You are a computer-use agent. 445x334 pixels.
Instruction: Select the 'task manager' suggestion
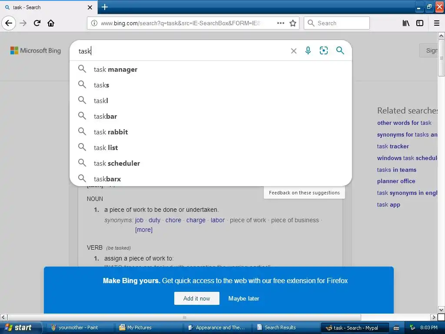pyautogui.click(x=211, y=69)
